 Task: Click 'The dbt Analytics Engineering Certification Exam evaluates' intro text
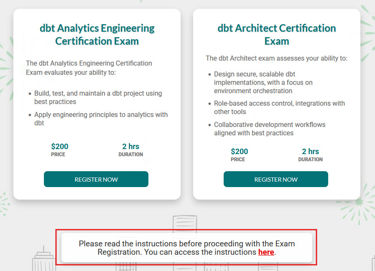[89, 68]
